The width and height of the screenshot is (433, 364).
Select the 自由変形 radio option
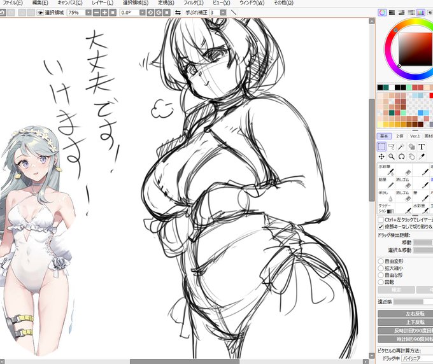pos(381,261)
